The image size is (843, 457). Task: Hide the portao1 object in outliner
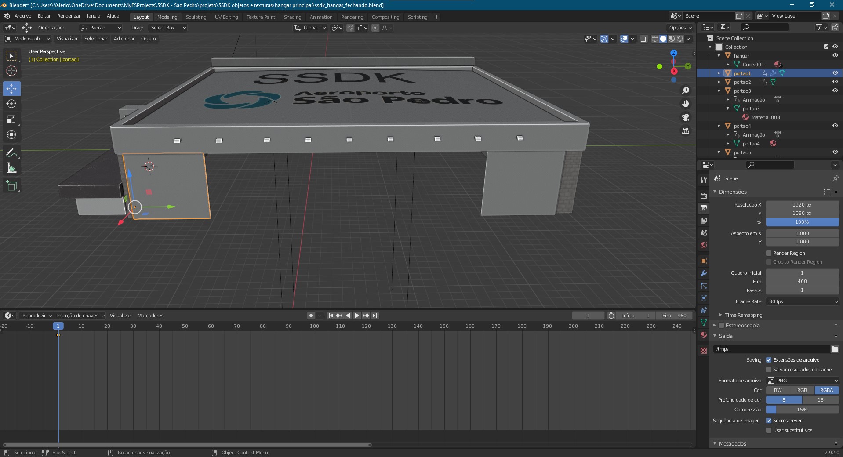click(835, 73)
